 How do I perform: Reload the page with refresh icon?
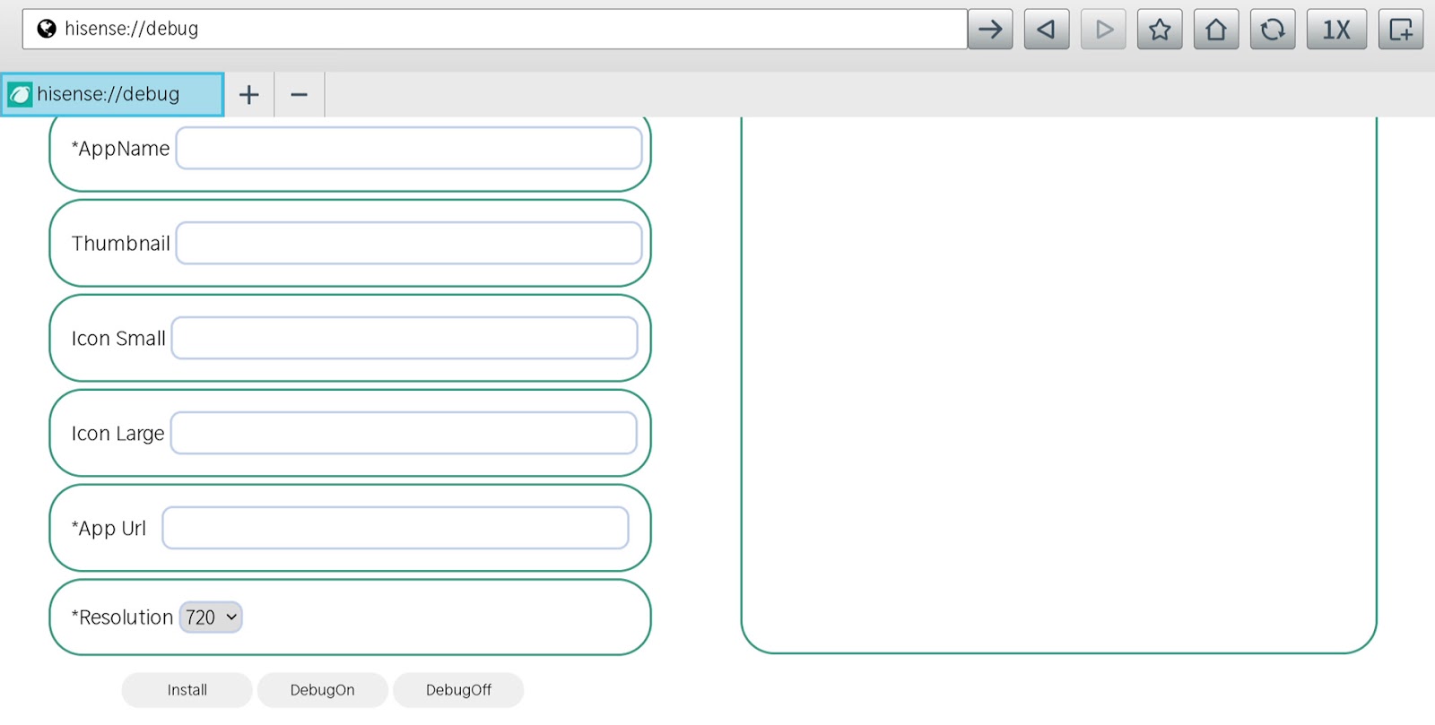1273,30
